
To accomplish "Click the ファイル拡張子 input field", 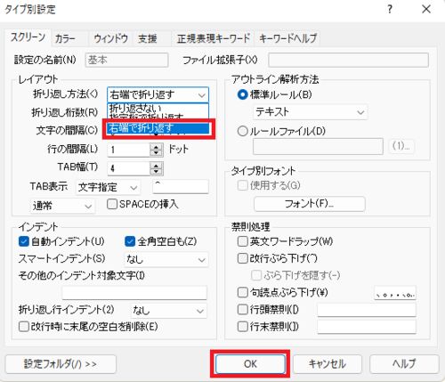I will coord(349,61).
